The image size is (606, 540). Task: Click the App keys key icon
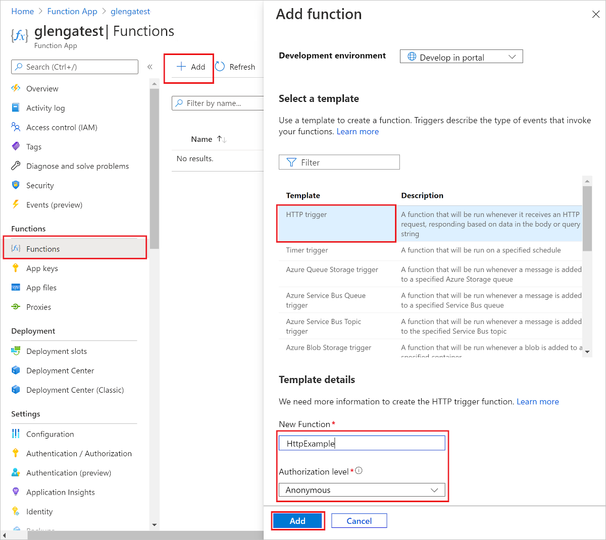pos(16,268)
